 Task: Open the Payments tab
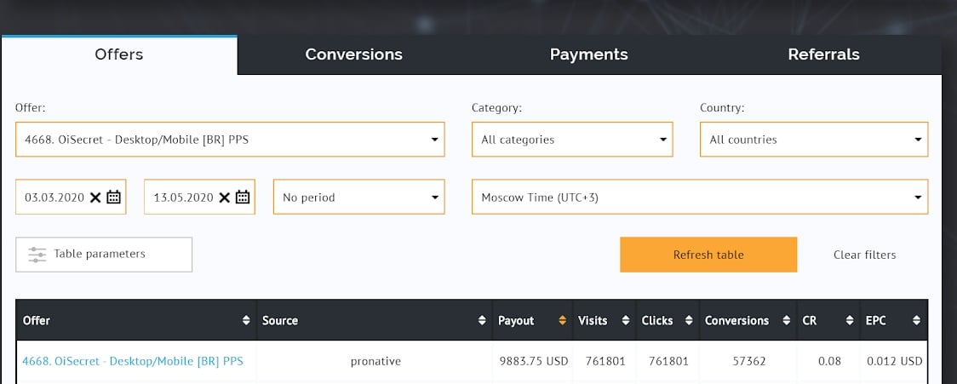pyautogui.click(x=588, y=54)
